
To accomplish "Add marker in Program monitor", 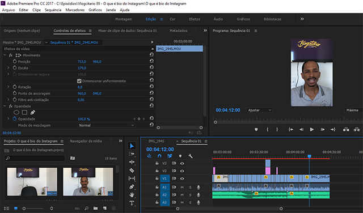I will tap(256, 130).
